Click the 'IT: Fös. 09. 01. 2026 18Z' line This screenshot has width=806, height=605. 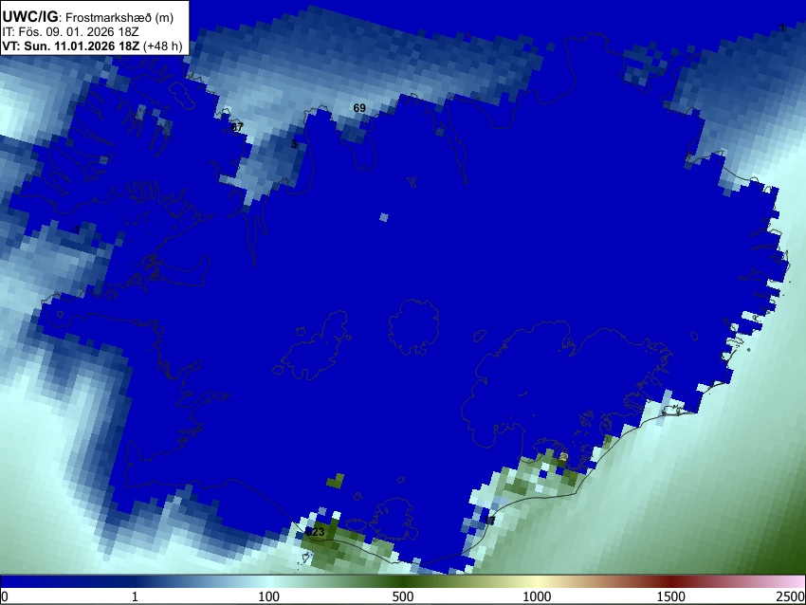pos(70,32)
